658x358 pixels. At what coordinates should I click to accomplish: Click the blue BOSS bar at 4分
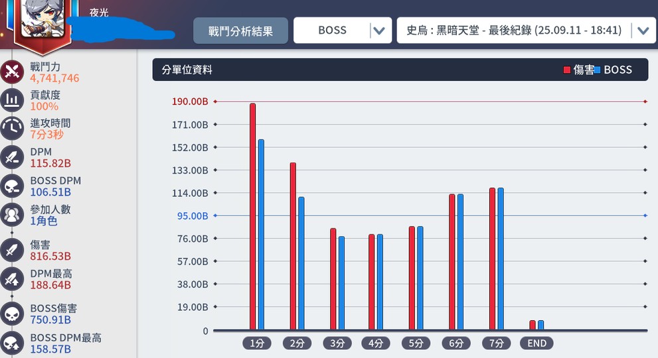(x=380, y=282)
